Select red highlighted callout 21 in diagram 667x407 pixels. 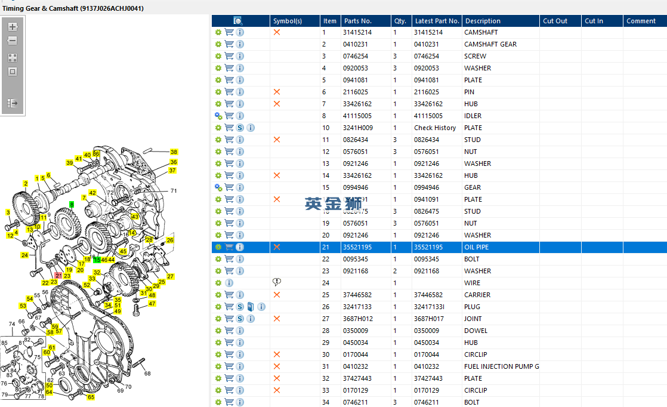point(58,276)
